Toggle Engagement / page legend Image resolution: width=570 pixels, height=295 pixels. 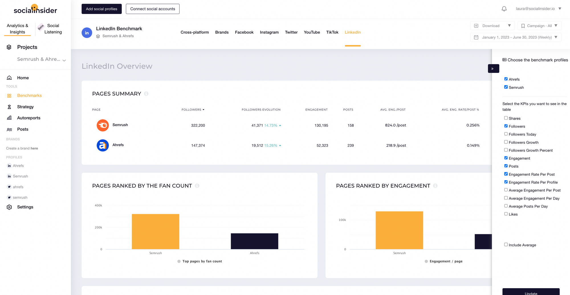click(x=443, y=261)
